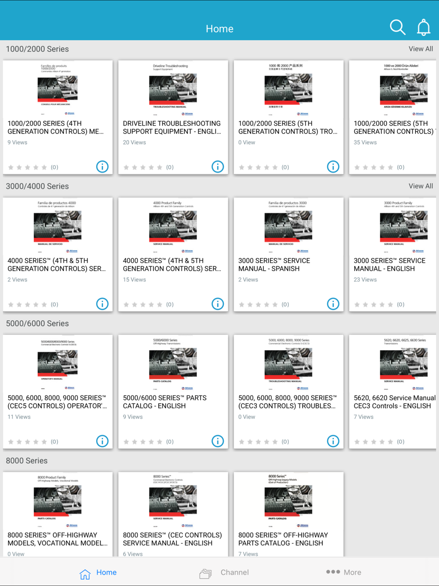This screenshot has height=586, width=439.
Task: Select title "8000 SERIES (CEC CONTROLS) SERVICE MANUAL"
Action: click(173, 539)
